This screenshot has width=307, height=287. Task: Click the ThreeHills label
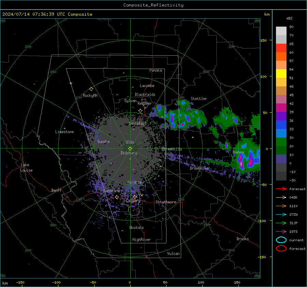(172, 149)
